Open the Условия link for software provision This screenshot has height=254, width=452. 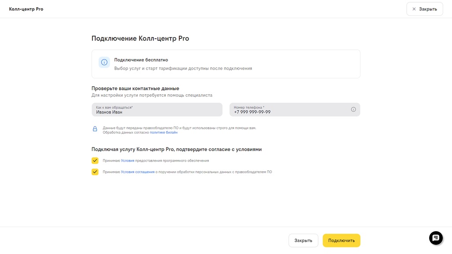[x=128, y=161]
